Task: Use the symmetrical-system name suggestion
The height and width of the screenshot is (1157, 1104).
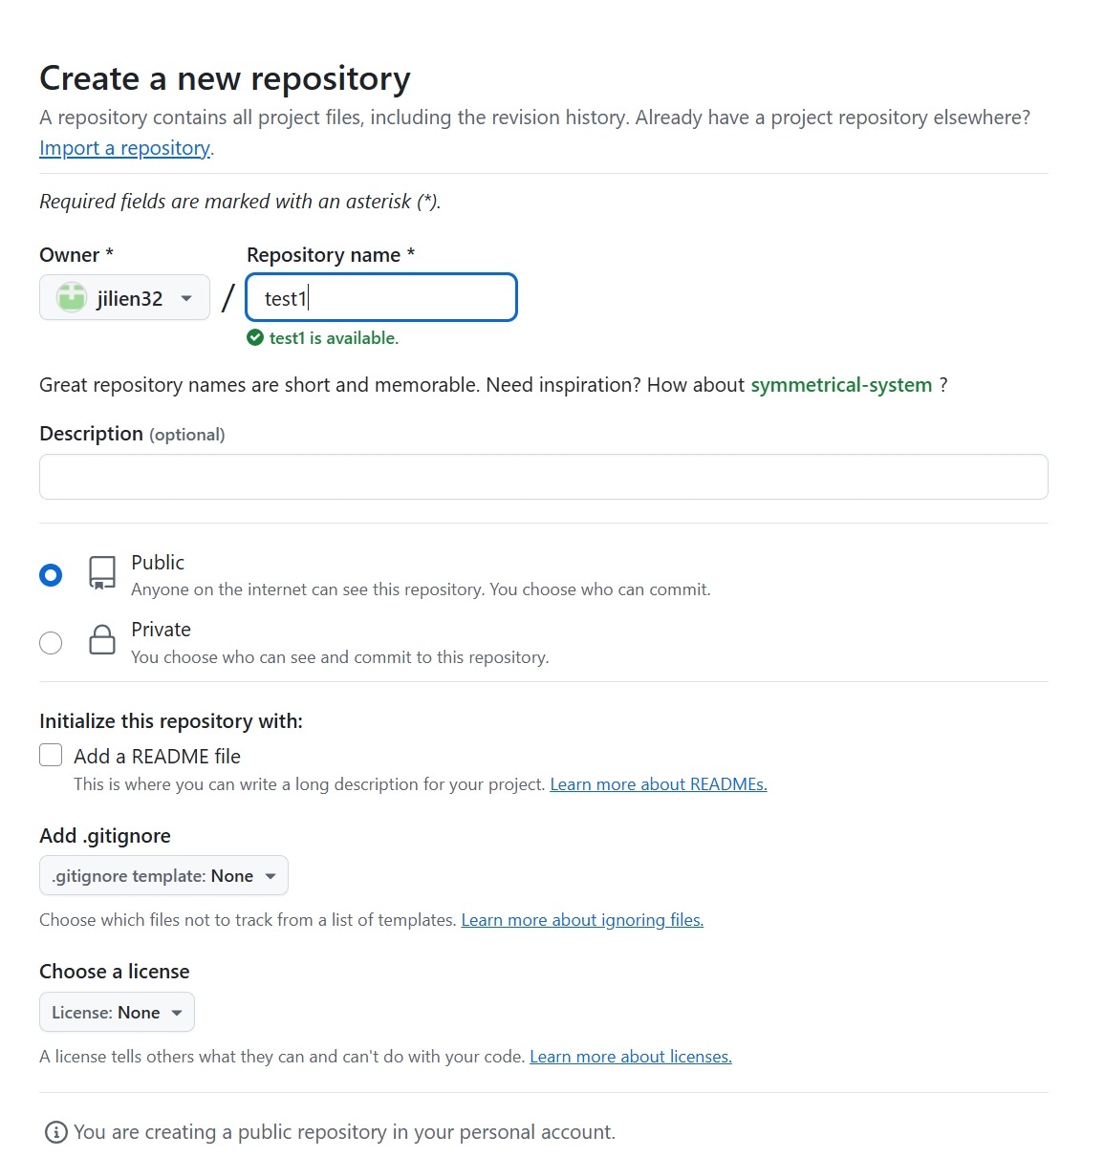Action: [x=841, y=385]
